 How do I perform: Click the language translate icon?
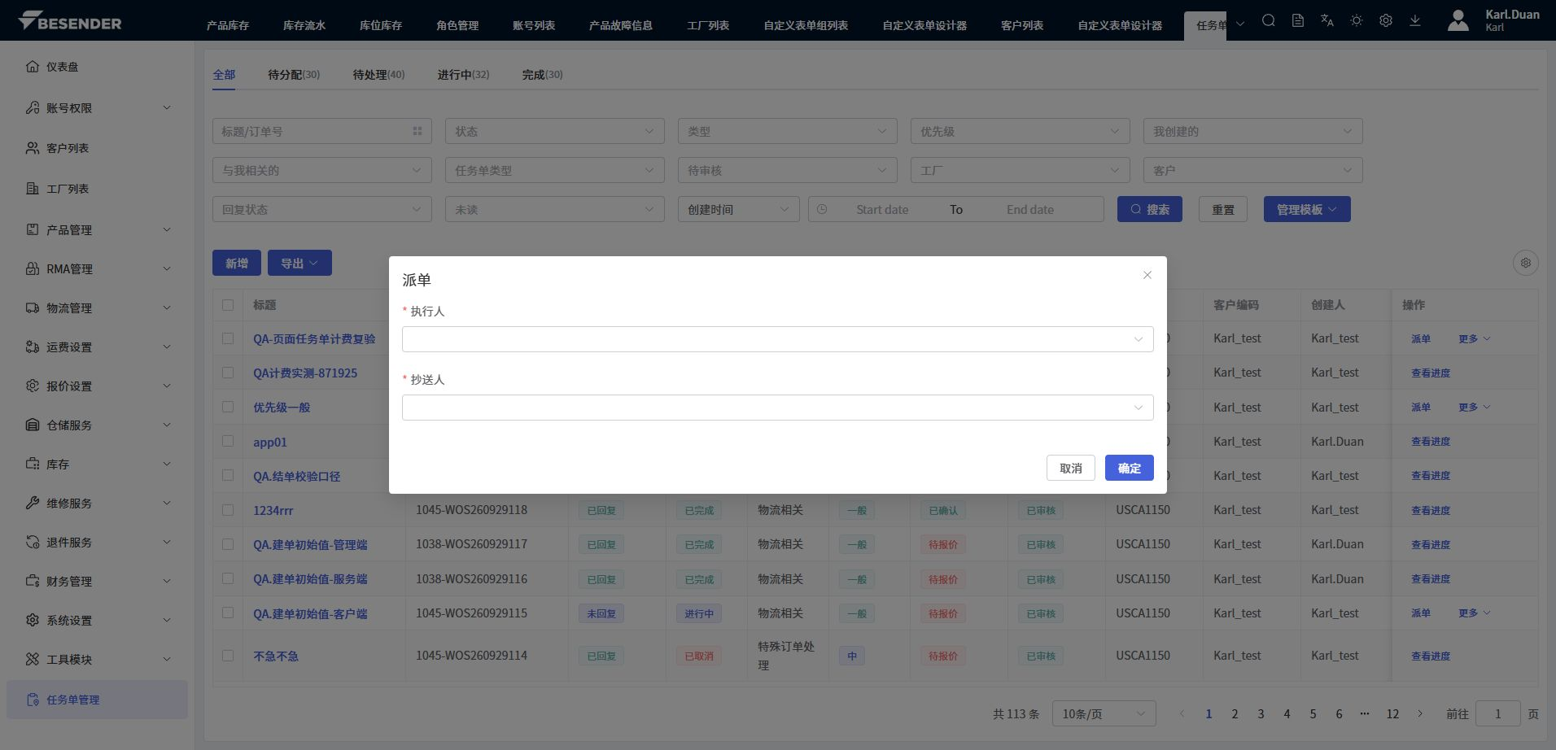point(1327,20)
